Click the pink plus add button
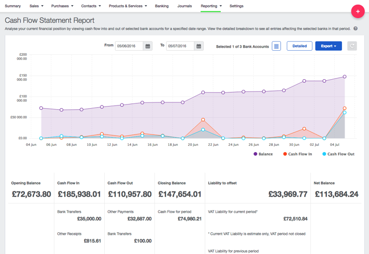Image resolution: width=369 pixels, height=254 pixels. [358, 11]
